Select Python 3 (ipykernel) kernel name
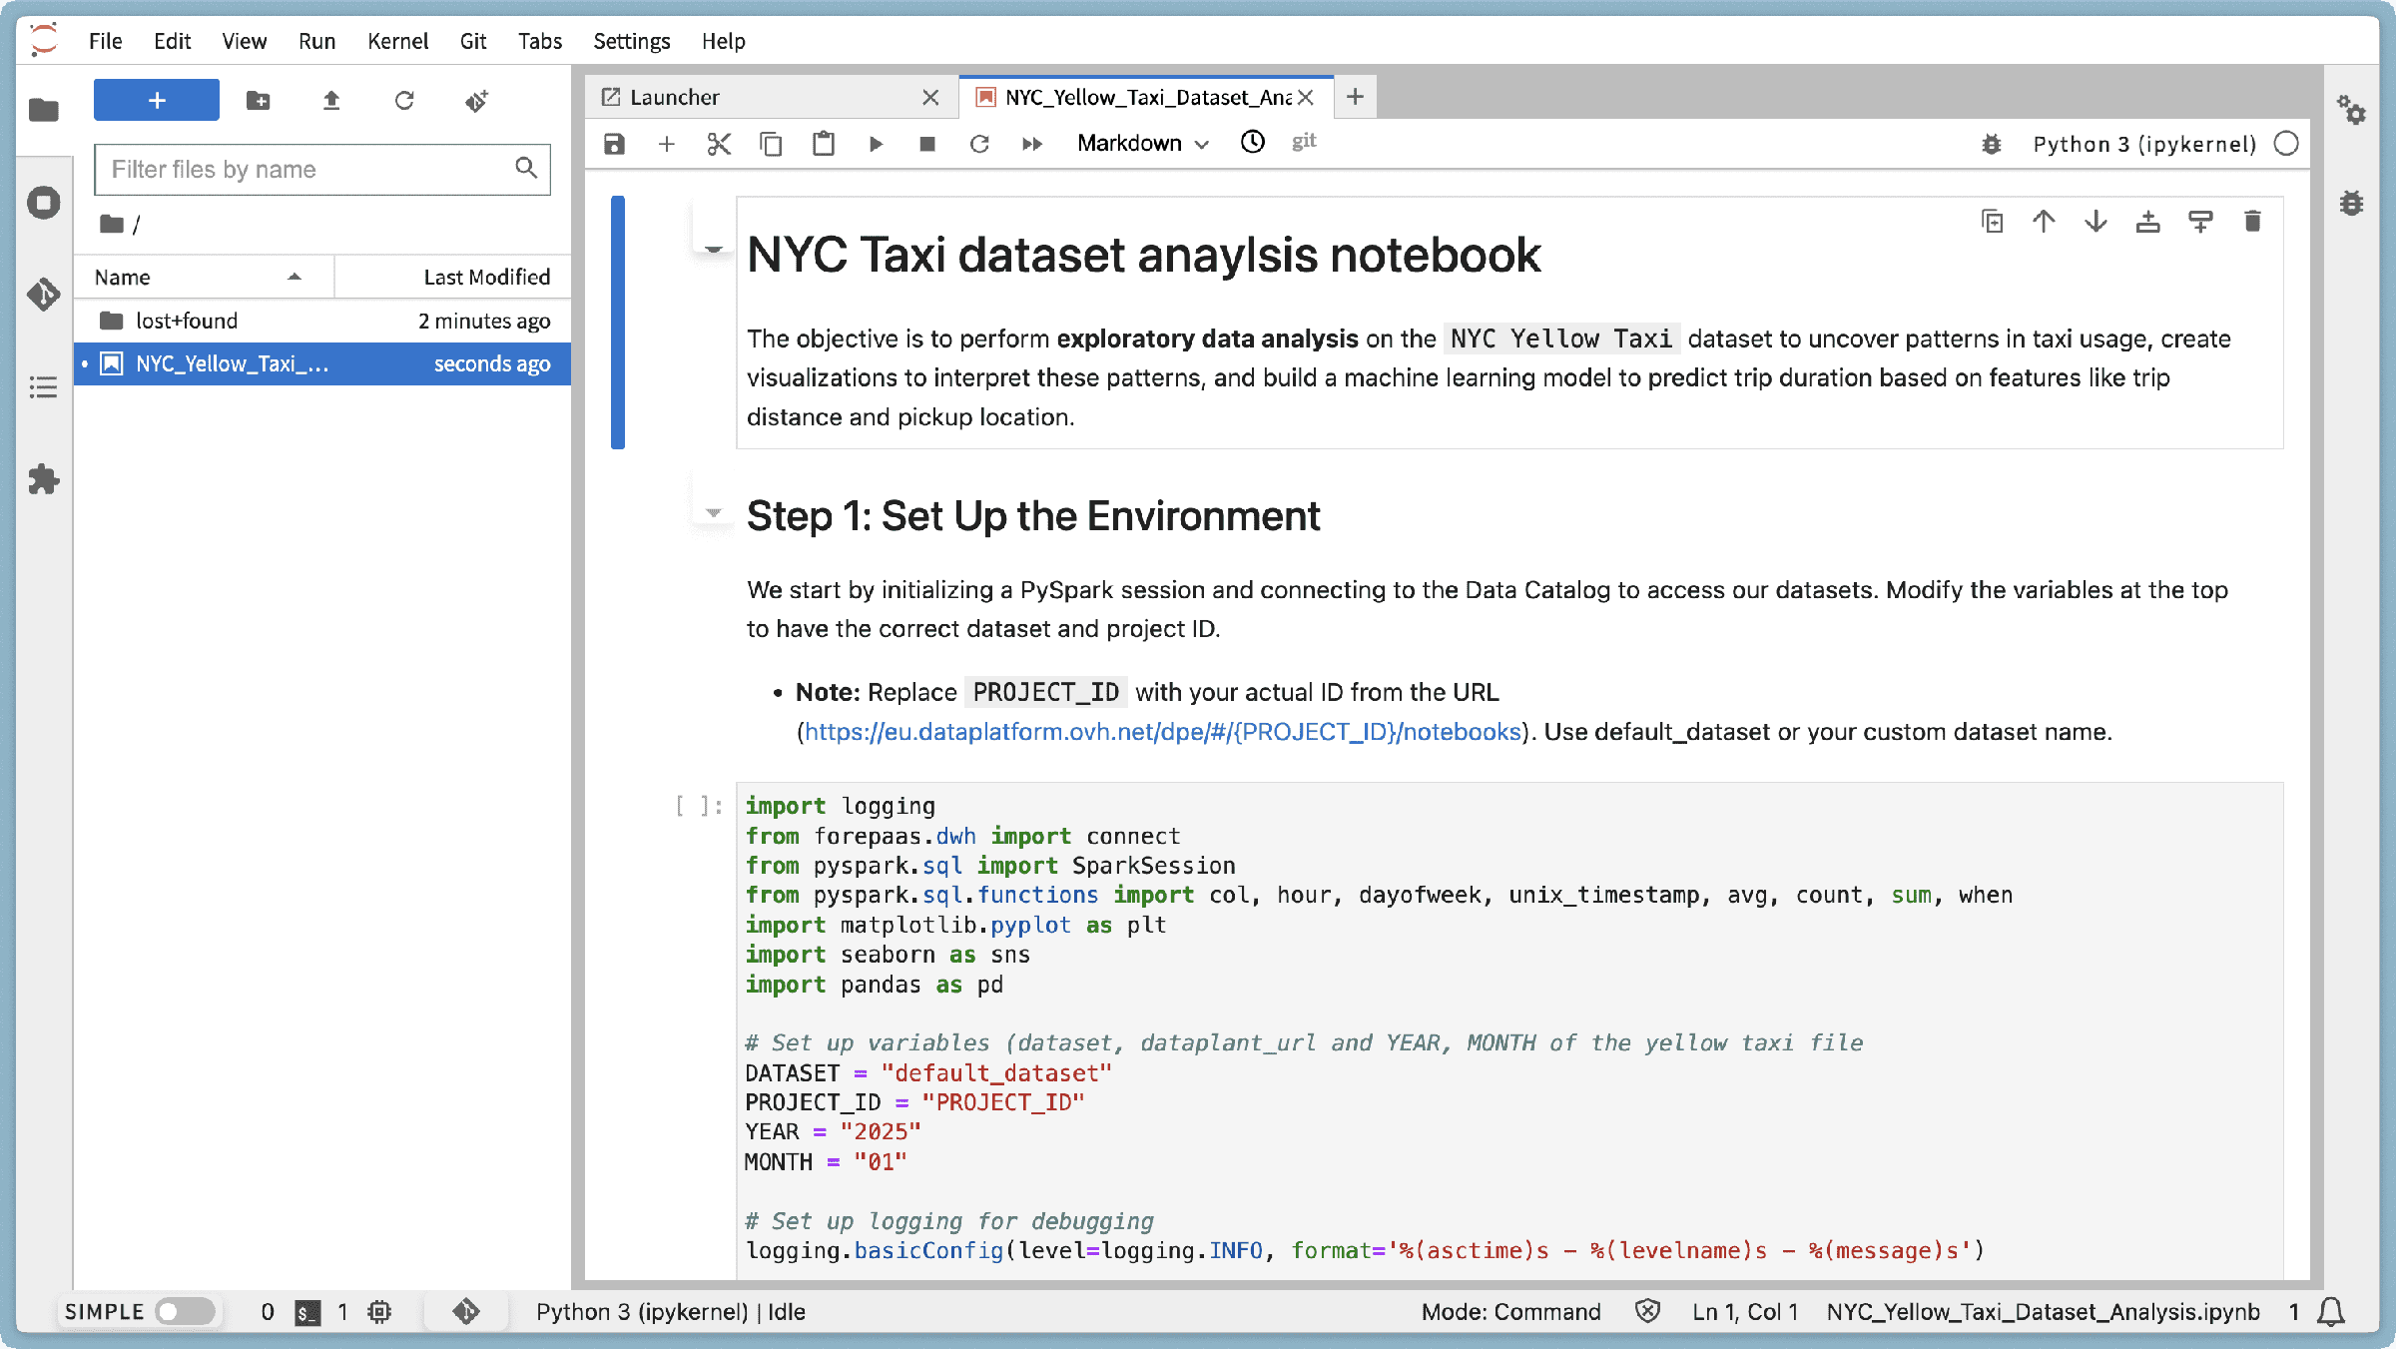The height and width of the screenshot is (1349, 2396). (2144, 144)
